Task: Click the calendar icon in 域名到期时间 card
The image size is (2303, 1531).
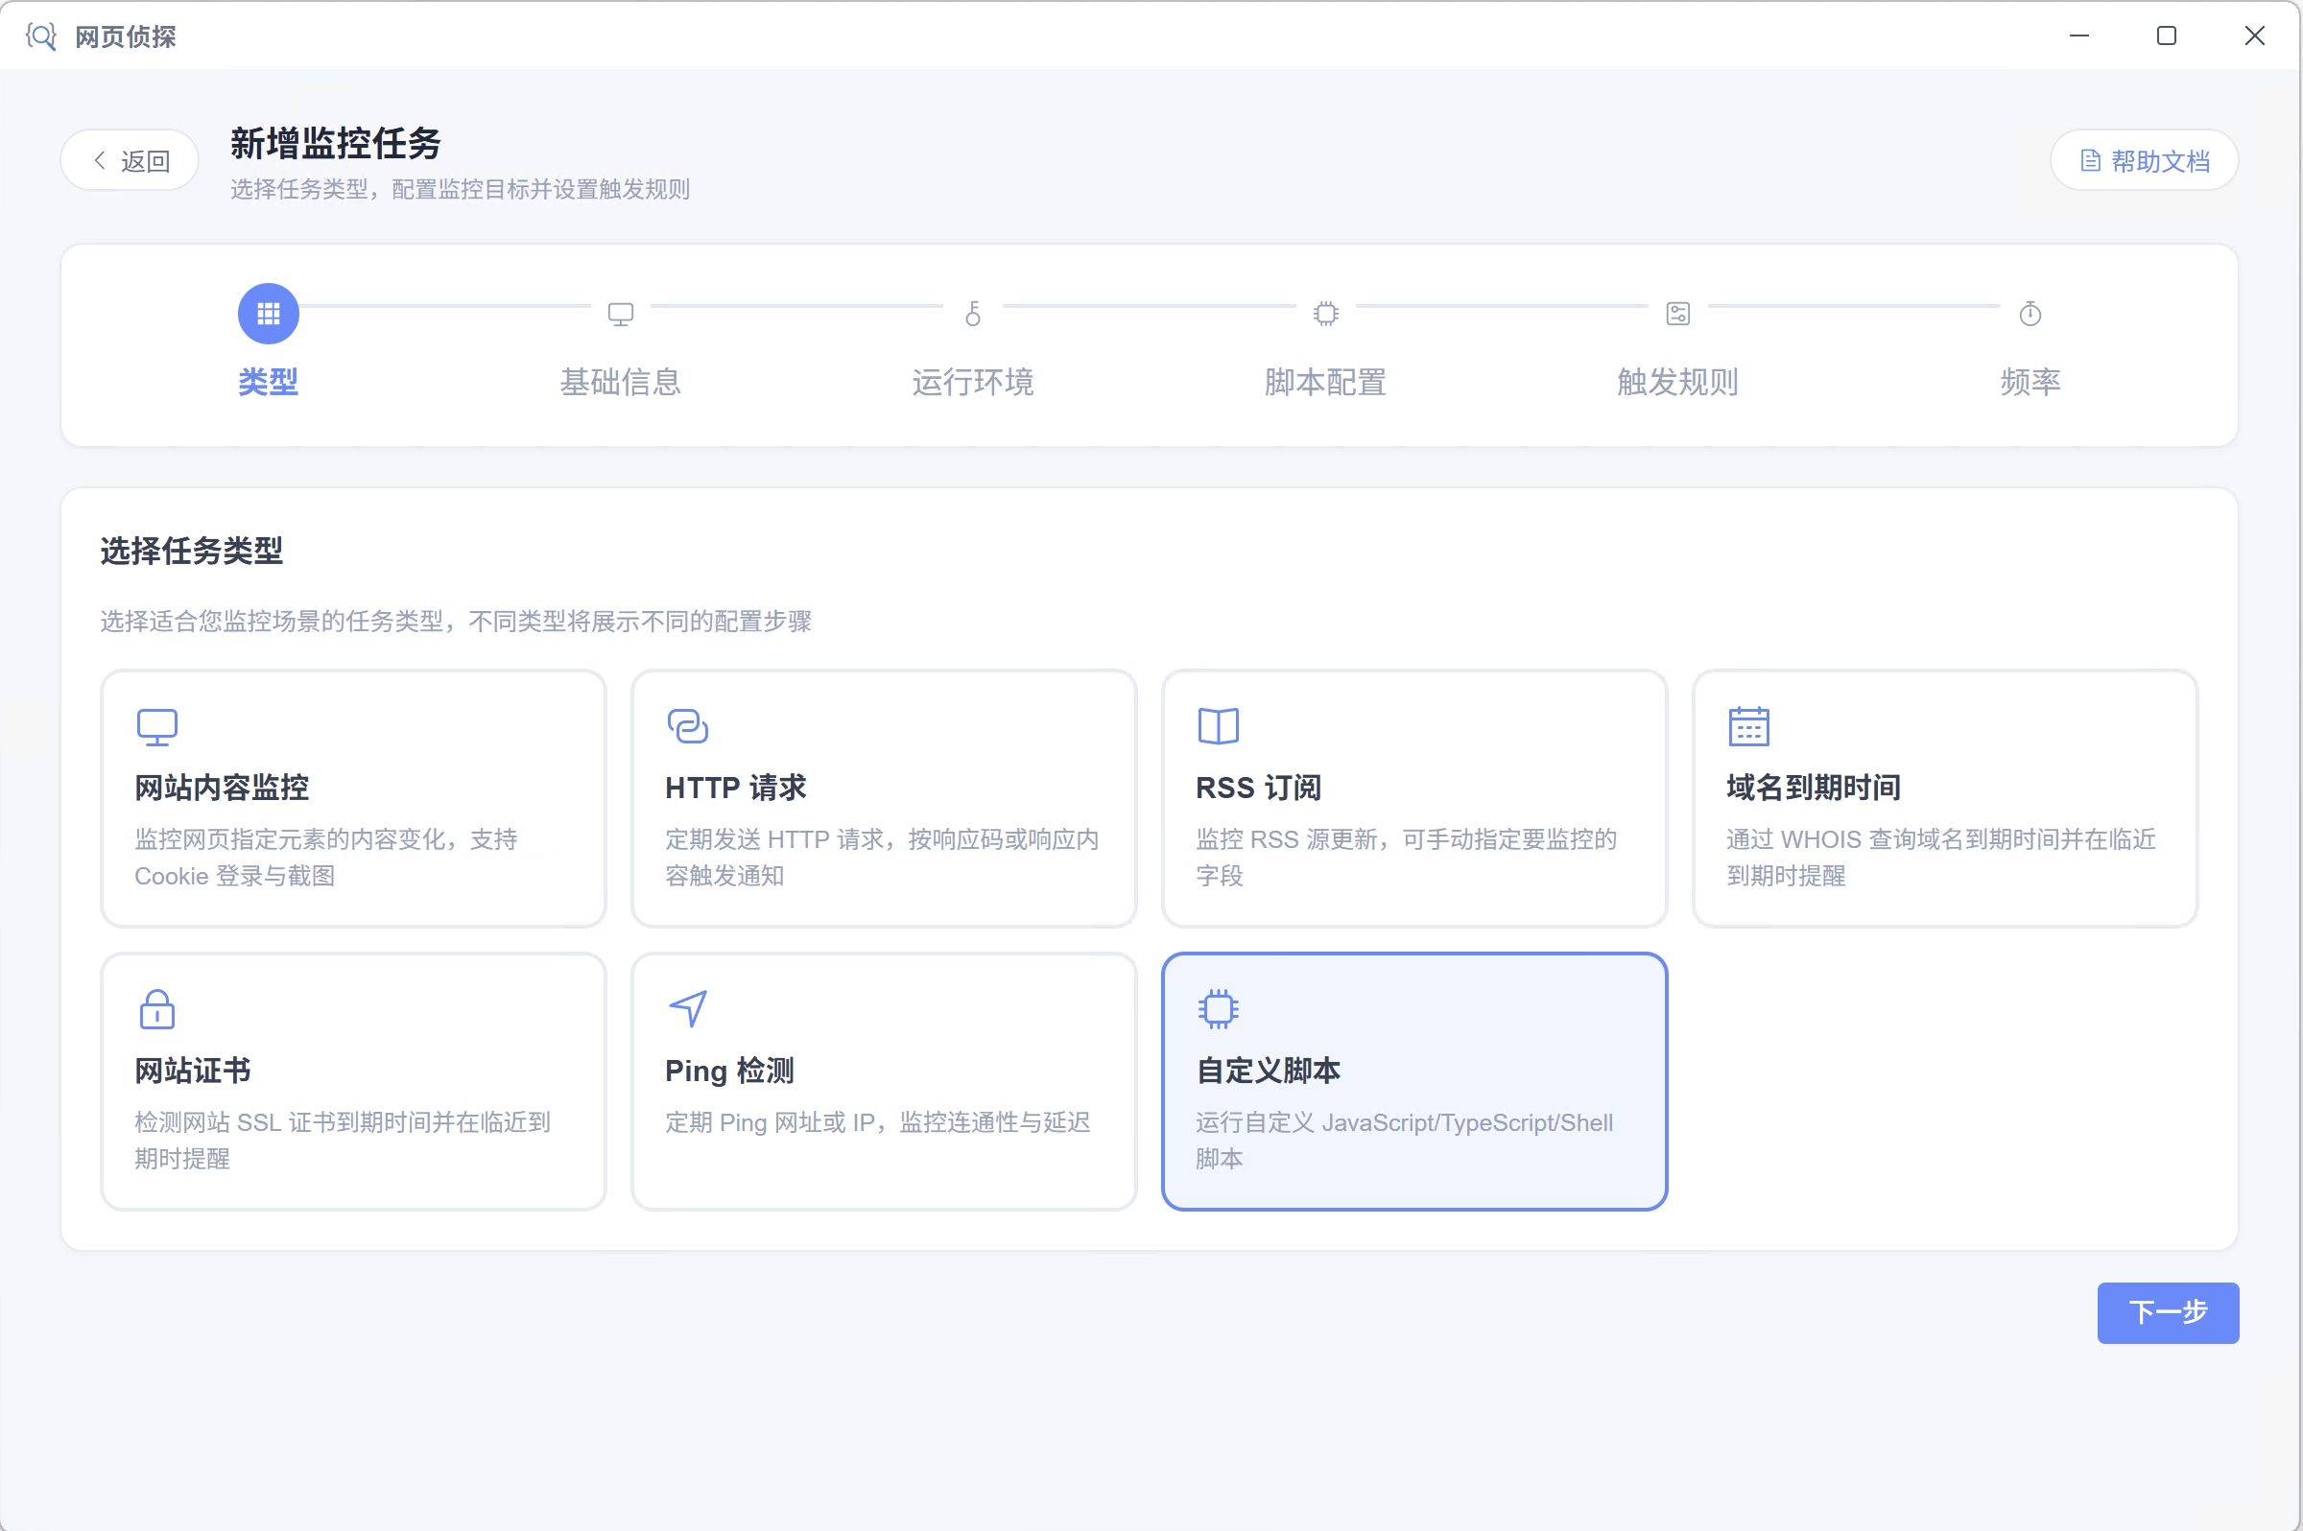Action: pyautogui.click(x=1748, y=726)
